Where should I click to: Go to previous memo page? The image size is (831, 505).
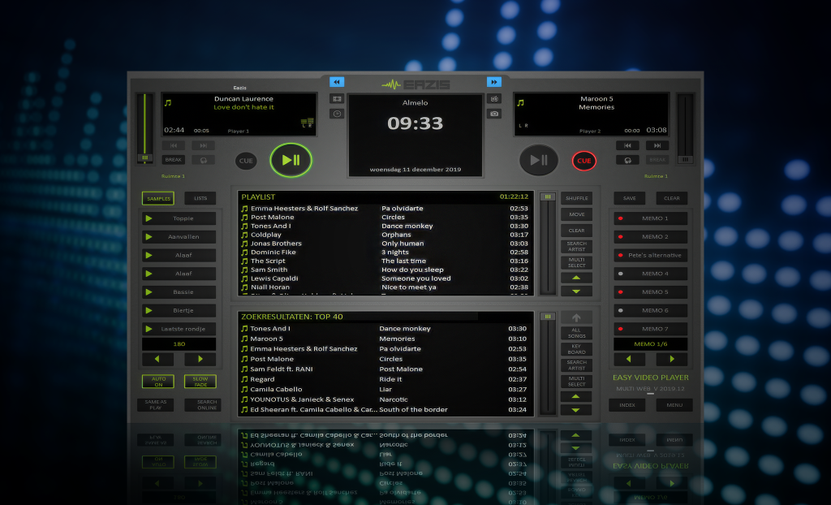pos(629,359)
